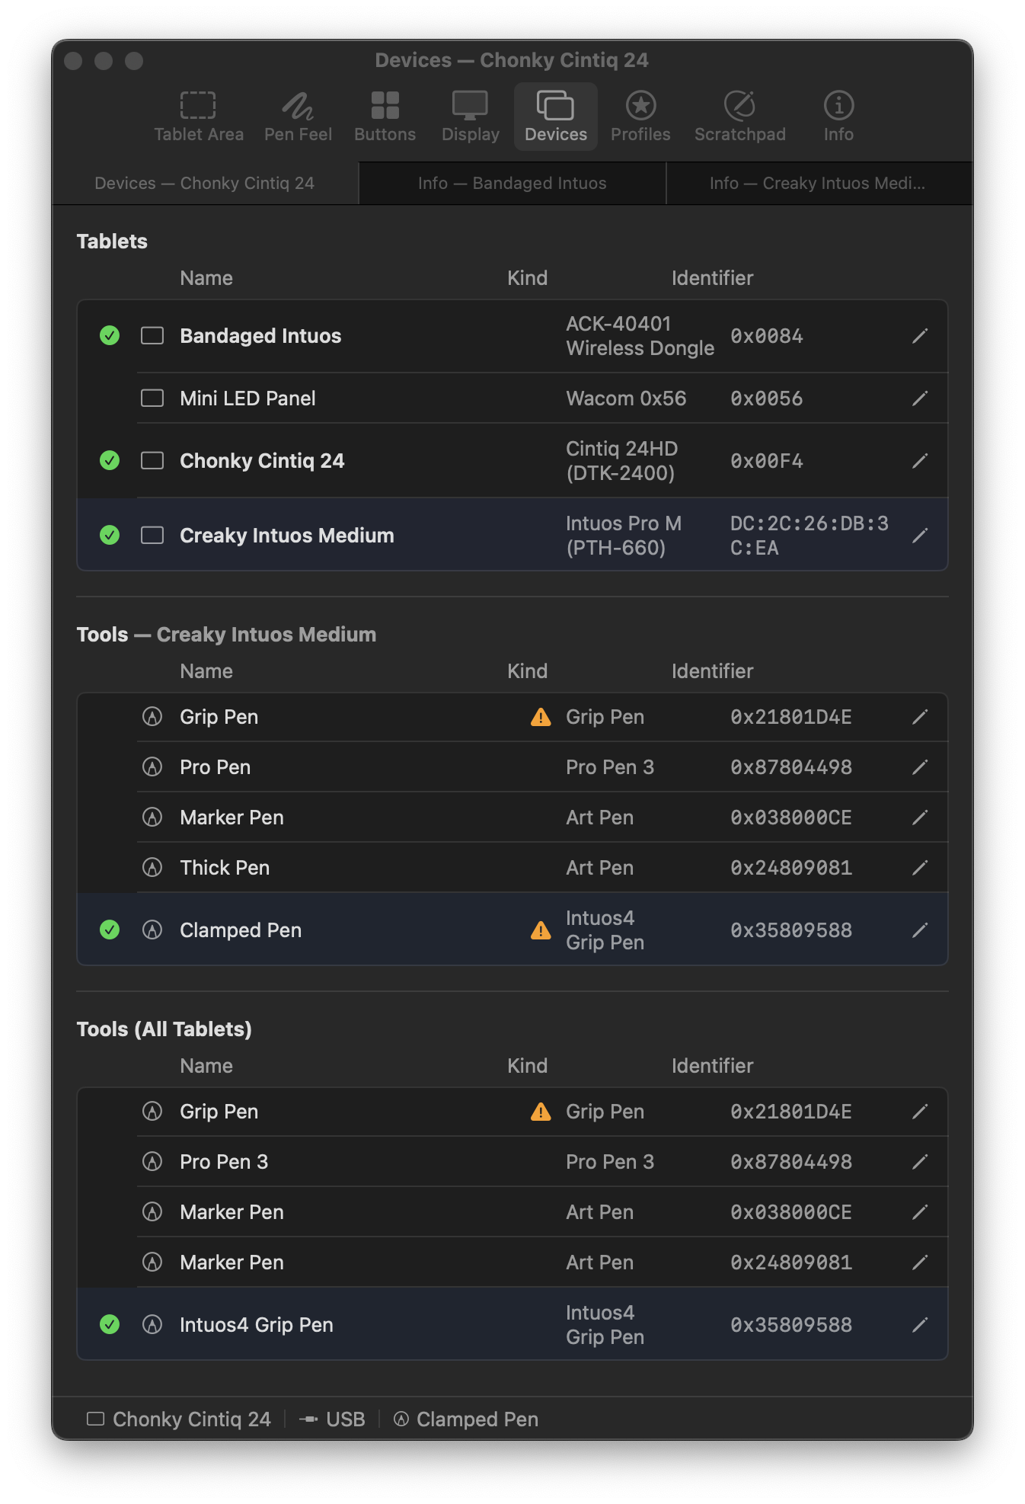This screenshot has height=1504, width=1025.
Task: Open the Info toolbar pane
Action: click(838, 117)
